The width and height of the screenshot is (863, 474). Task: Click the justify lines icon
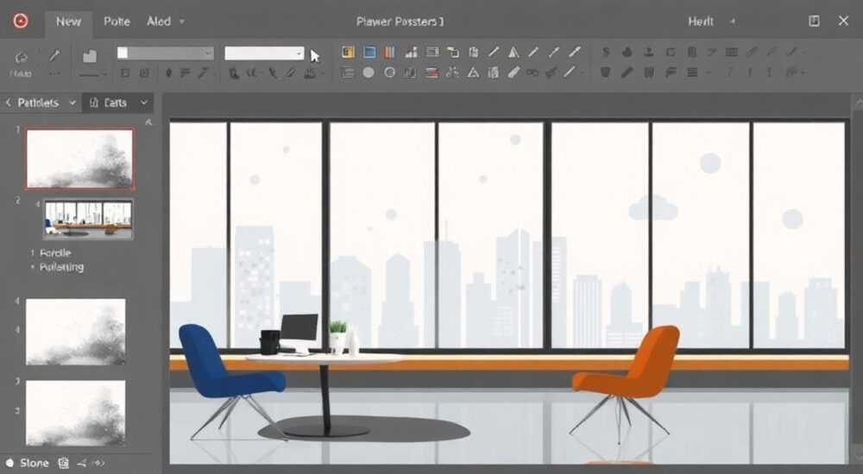tap(692, 72)
